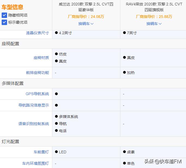Click the 加热 seat function value
The height and width of the screenshot is (168, 186).
click(x=131, y=73)
